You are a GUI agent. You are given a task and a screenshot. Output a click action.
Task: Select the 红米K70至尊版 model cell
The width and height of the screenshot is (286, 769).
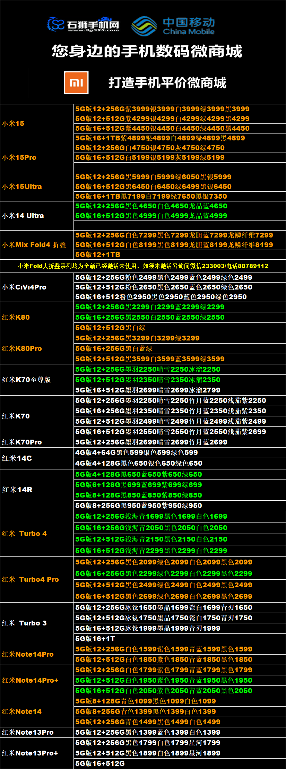point(37,380)
